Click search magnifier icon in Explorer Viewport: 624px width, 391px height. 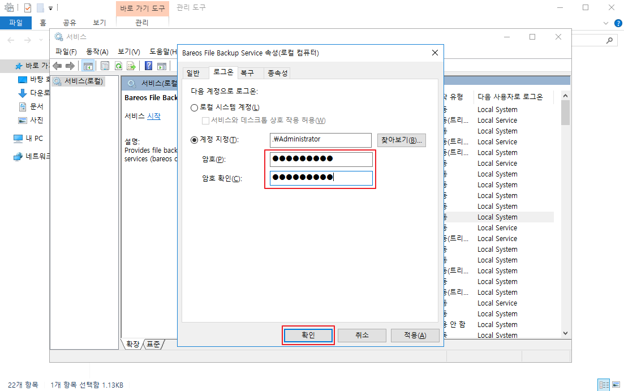[x=609, y=40]
